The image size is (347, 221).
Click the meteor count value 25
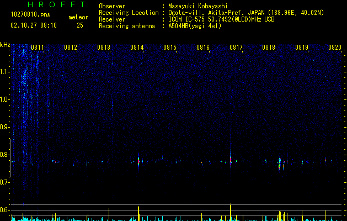tap(80, 25)
